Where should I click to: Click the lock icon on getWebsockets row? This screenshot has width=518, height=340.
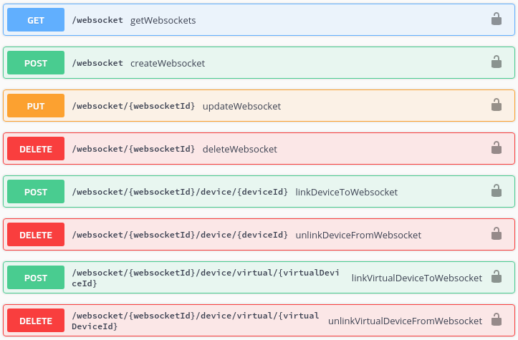[x=496, y=19]
